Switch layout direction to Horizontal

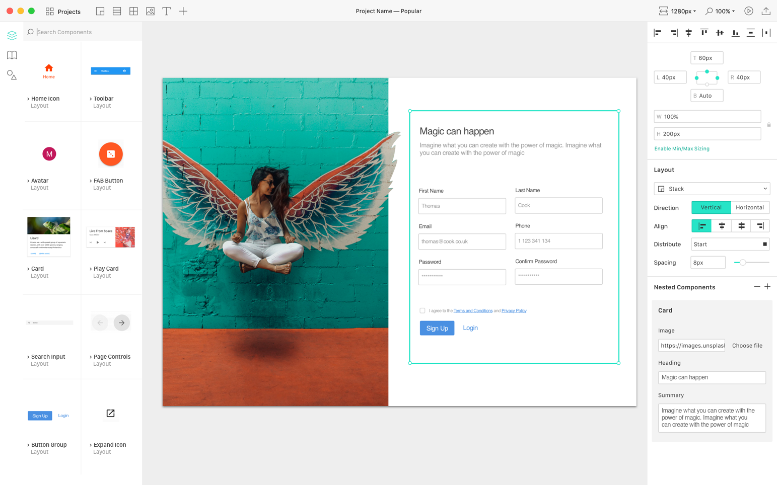coord(750,207)
